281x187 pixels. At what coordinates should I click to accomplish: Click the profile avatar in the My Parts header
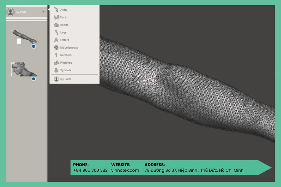click(x=10, y=12)
